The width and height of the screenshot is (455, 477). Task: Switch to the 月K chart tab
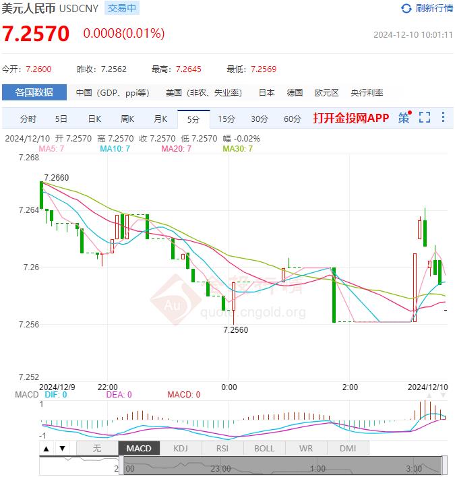tap(160, 119)
